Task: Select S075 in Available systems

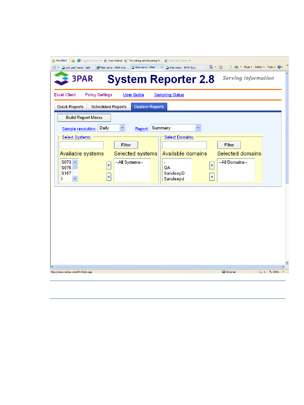Action: point(66,168)
